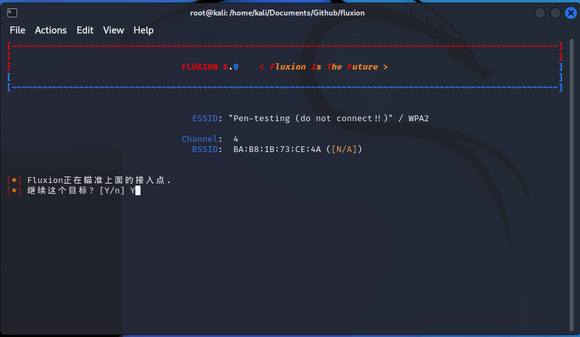Click the terminal vertical scrollbar
Image resolution: width=580 pixels, height=337 pixels.
[x=572, y=185]
